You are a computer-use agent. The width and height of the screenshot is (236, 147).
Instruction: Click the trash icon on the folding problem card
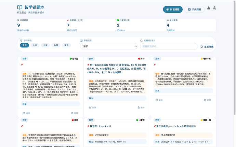(x=139, y=107)
